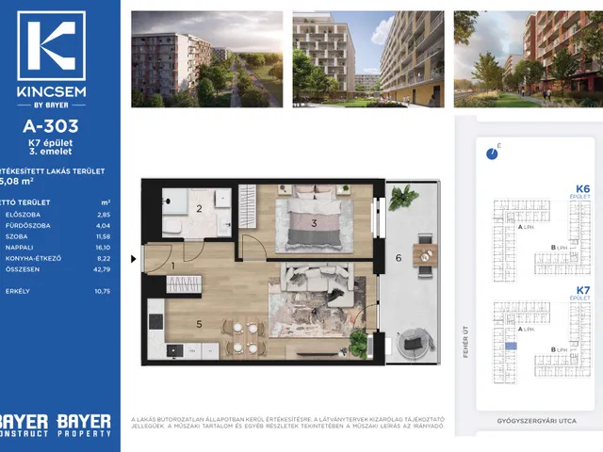Click balcony area number 6

[399, 258]
